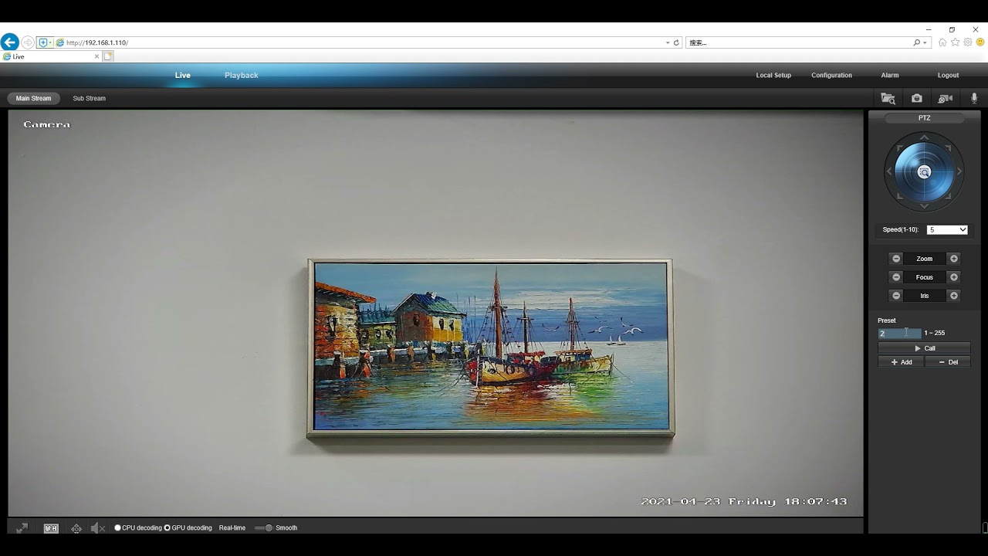Delete the preset with Del

[x=948, y=362]
